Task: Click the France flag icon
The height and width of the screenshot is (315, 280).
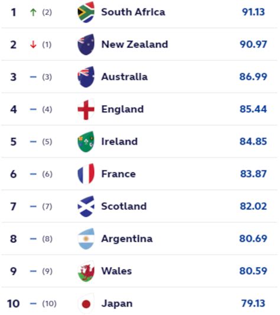Action: (x=86, y=174)
